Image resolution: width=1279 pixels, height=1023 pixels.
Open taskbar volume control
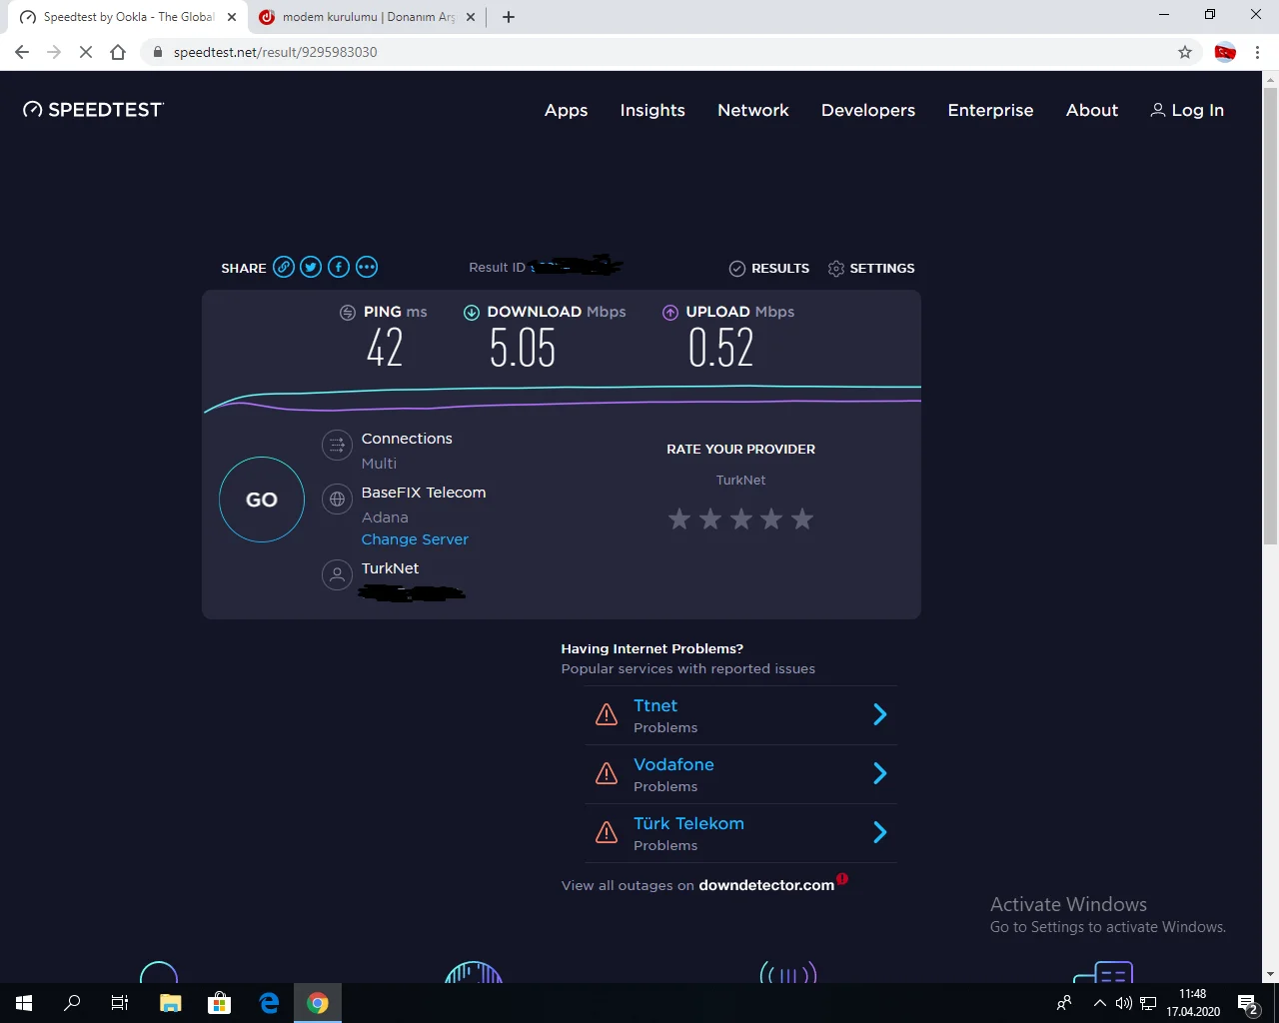pos(1124,1003)
